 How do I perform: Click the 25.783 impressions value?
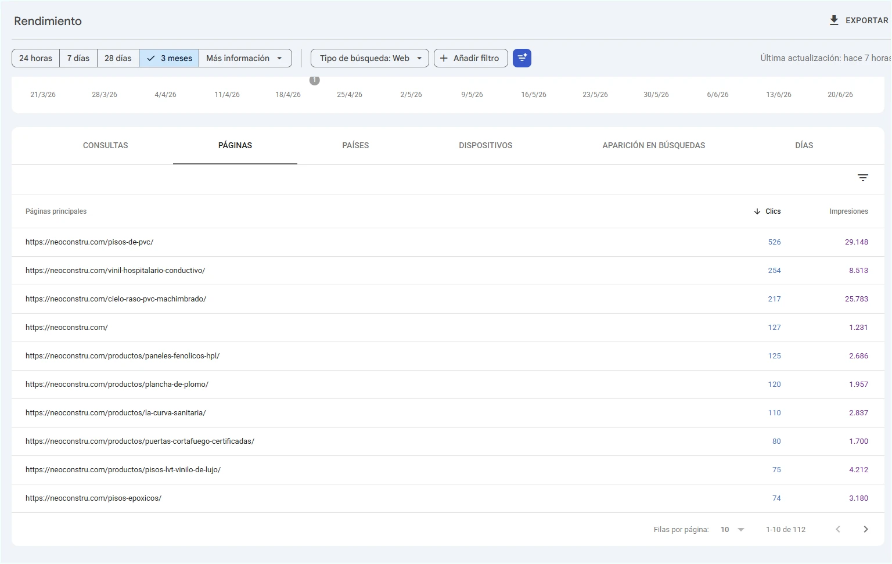point(857,299)
